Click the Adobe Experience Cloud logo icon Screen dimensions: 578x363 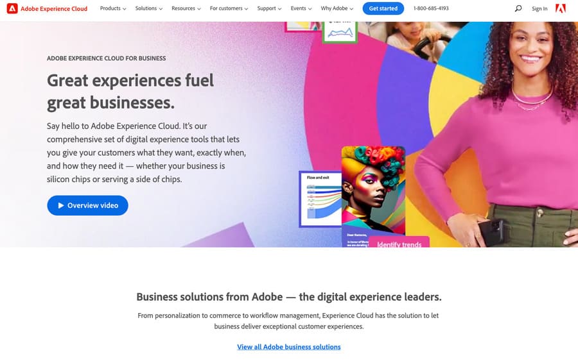tap(12, 8)
